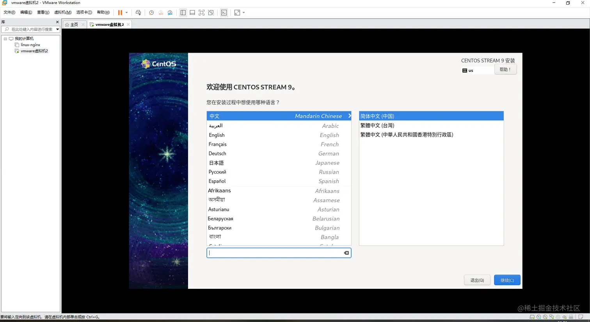Click the us keyboard layout indicator
This screenshot has width=590, height=322.
tap(468, 71)
